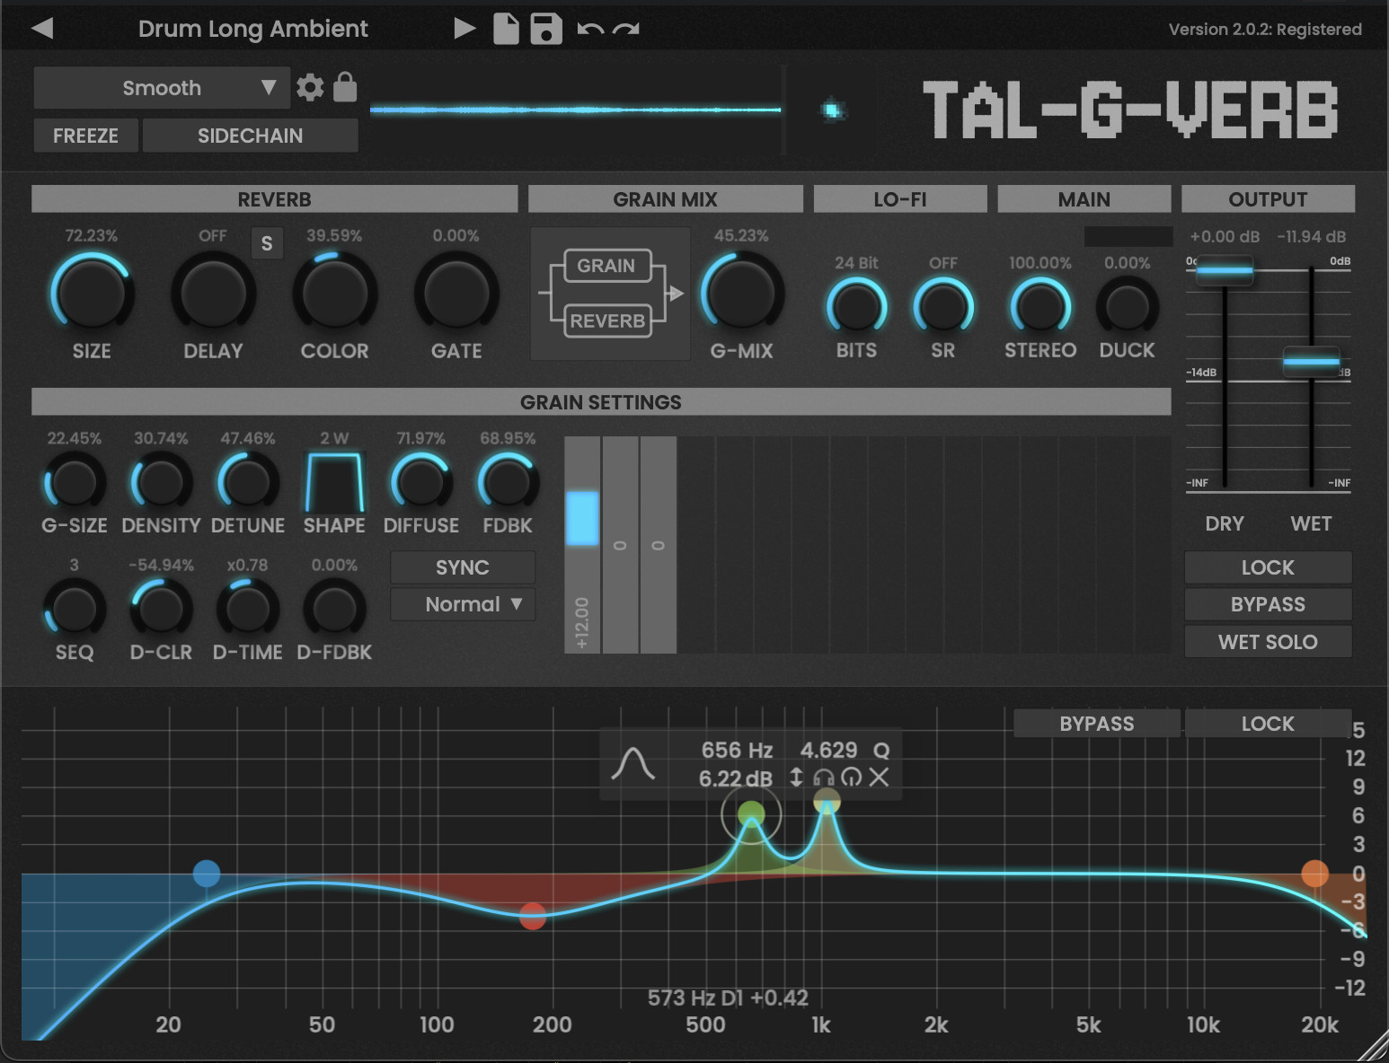
Task: Solo EQ band with headphones icon
Action: [824, 777]
